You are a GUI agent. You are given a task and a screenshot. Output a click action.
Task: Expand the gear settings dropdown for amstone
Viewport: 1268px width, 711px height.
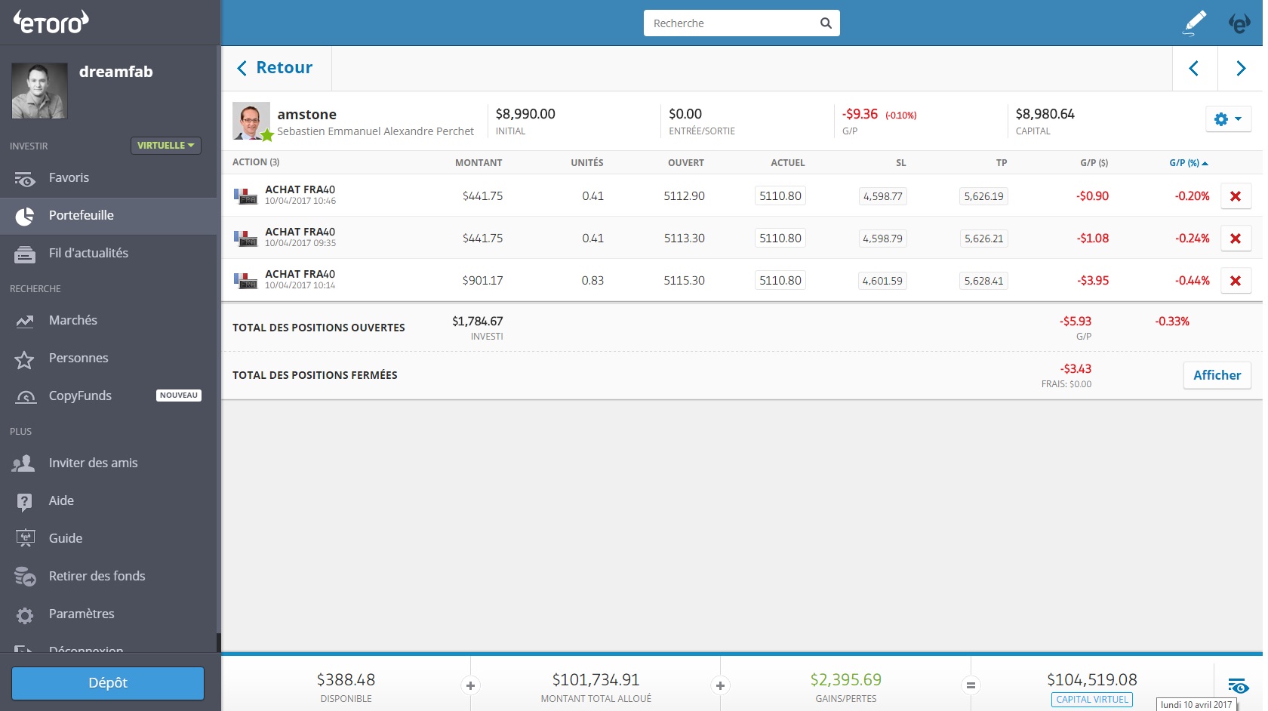tap(1228, 119)
